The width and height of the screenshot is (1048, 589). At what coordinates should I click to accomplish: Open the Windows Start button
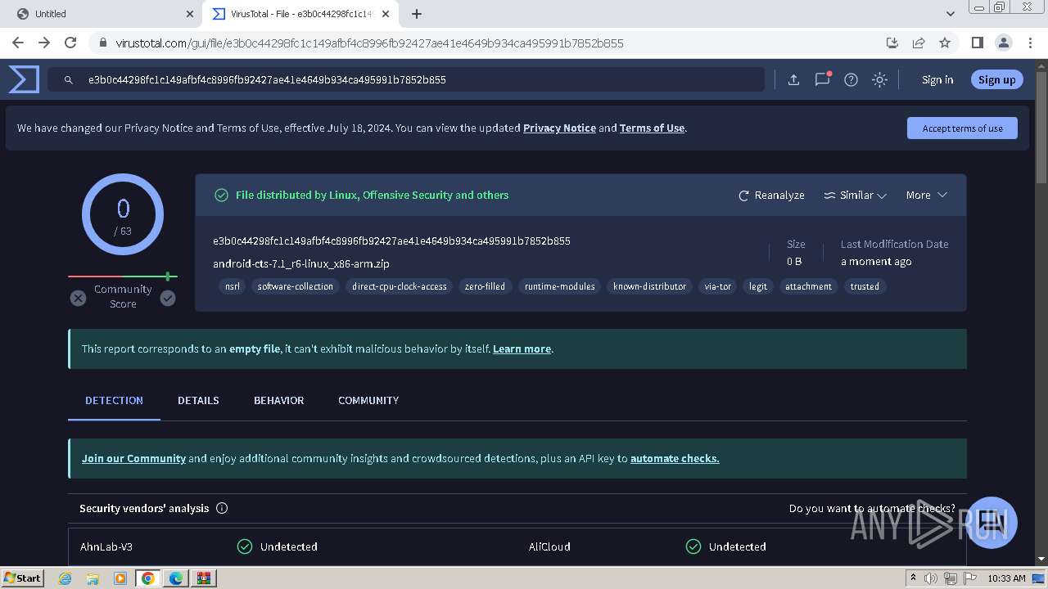pyautogui.click(x=23, y=578)
